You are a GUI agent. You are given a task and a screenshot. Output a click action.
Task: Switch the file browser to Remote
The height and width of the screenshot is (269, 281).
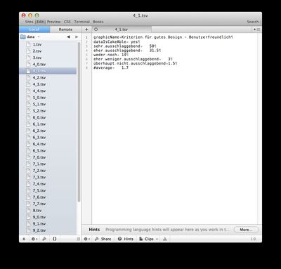(x=65, y=29)
